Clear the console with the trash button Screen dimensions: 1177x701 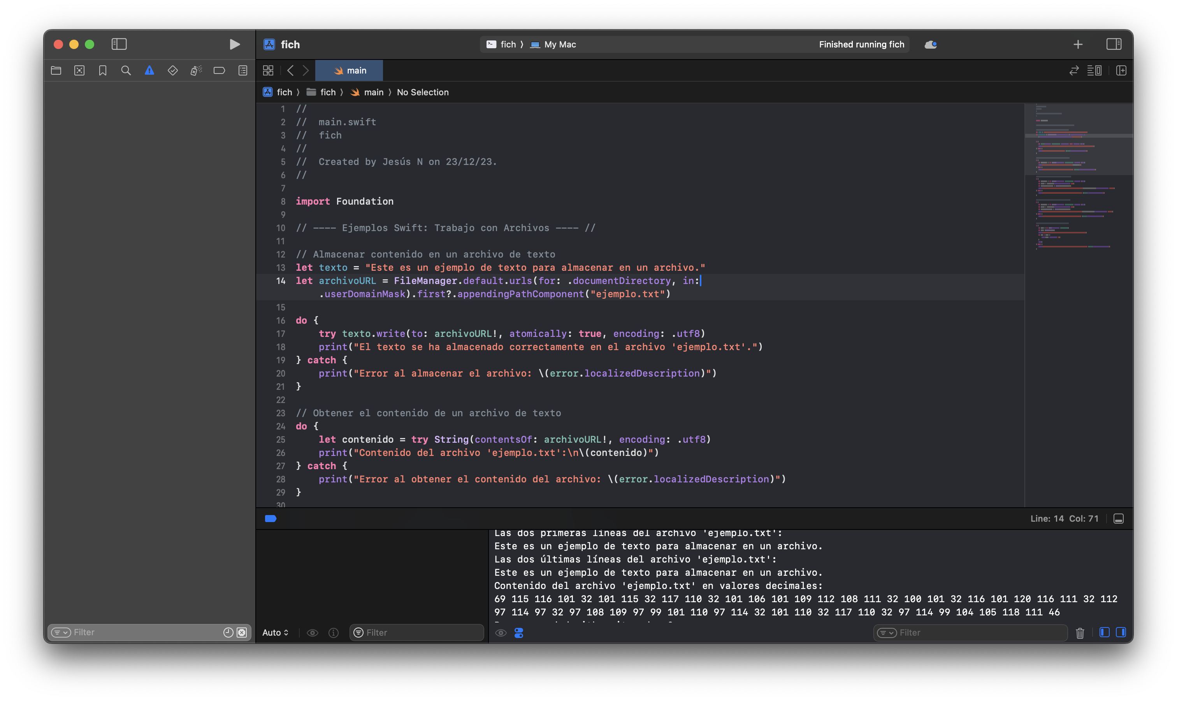pos(1080,633)
